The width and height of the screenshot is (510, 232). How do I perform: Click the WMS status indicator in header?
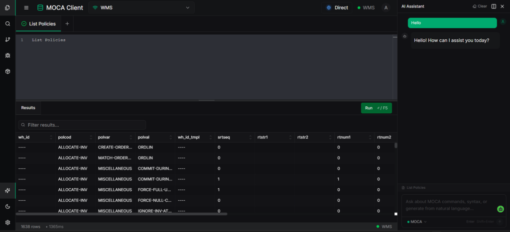tap(366, 8)
